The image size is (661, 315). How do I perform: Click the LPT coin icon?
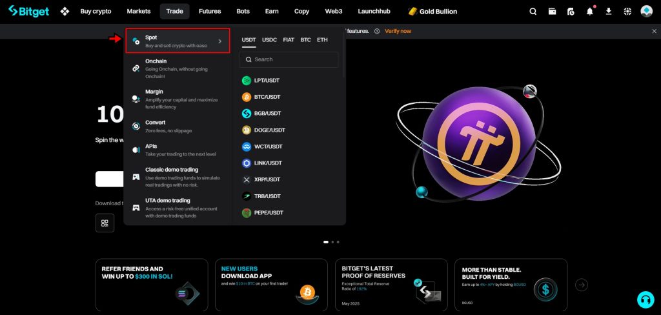tap(247, 81)
